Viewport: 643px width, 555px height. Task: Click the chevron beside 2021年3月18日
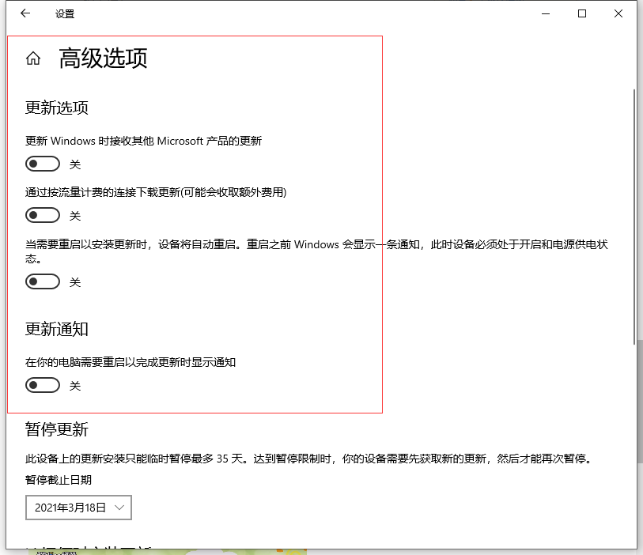point(119,508)
